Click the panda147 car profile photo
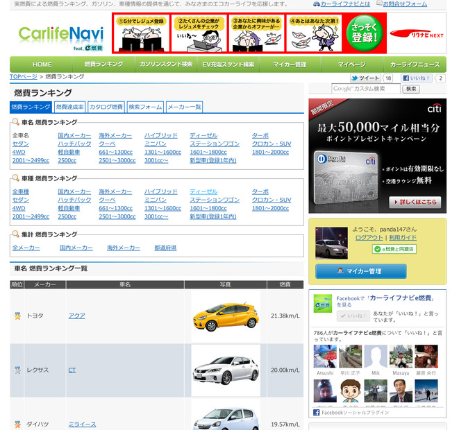The image size is (459, 430). (331, 243)
